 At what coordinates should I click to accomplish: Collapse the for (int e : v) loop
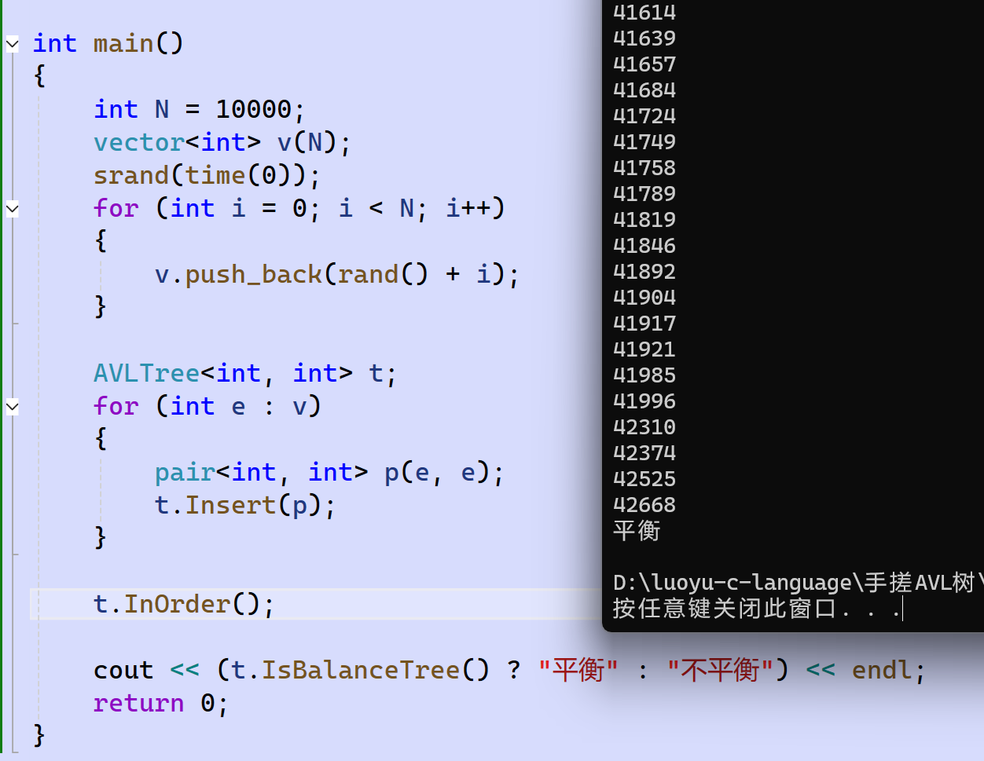click(x=12, y=407)
